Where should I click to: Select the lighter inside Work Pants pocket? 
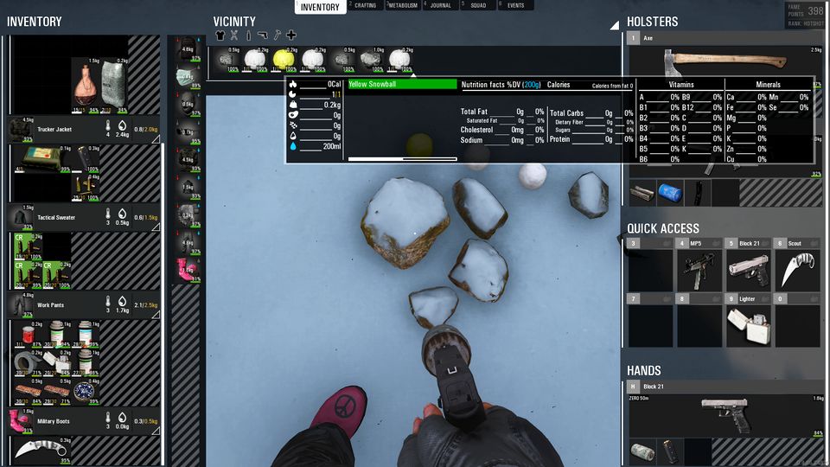point(57,362)
